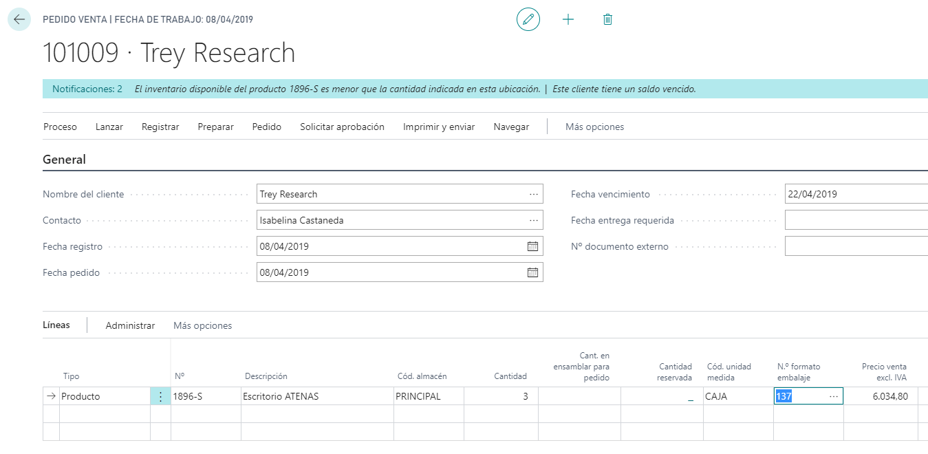This screenshot has height=454, width=928.
Task: Click the Nº documento externo field
Action: [856, 246]
